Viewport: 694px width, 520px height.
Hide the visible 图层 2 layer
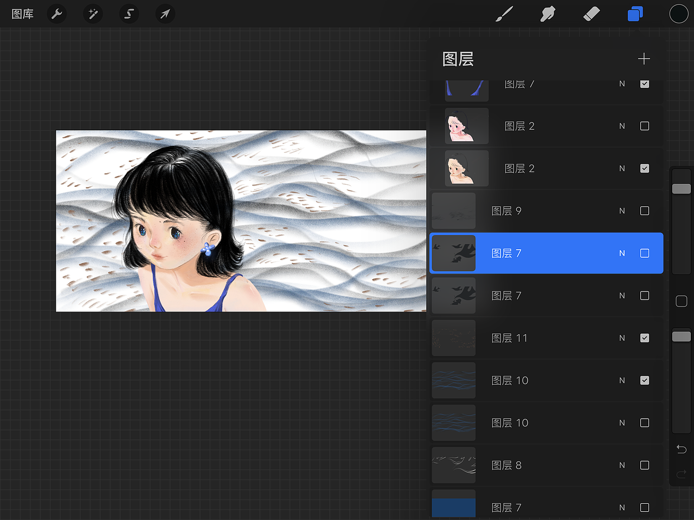[645, 168]
